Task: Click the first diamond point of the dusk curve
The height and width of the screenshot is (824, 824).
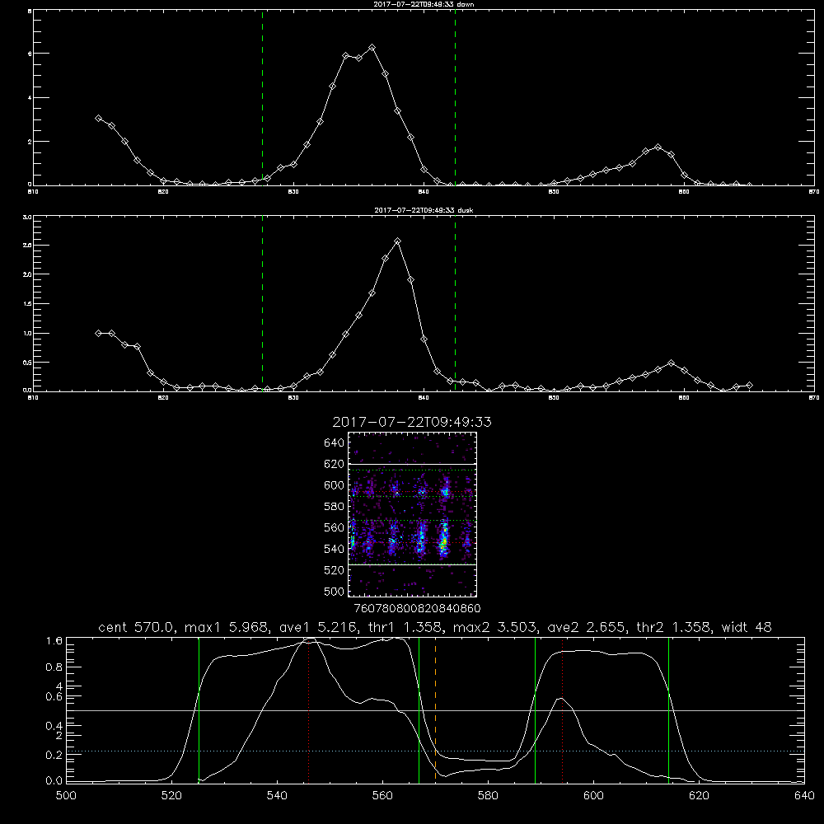Action: point(98,333)
